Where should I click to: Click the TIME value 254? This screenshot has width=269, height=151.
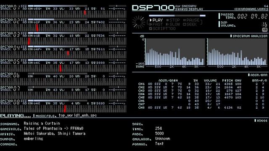click(x=158, y=128)
